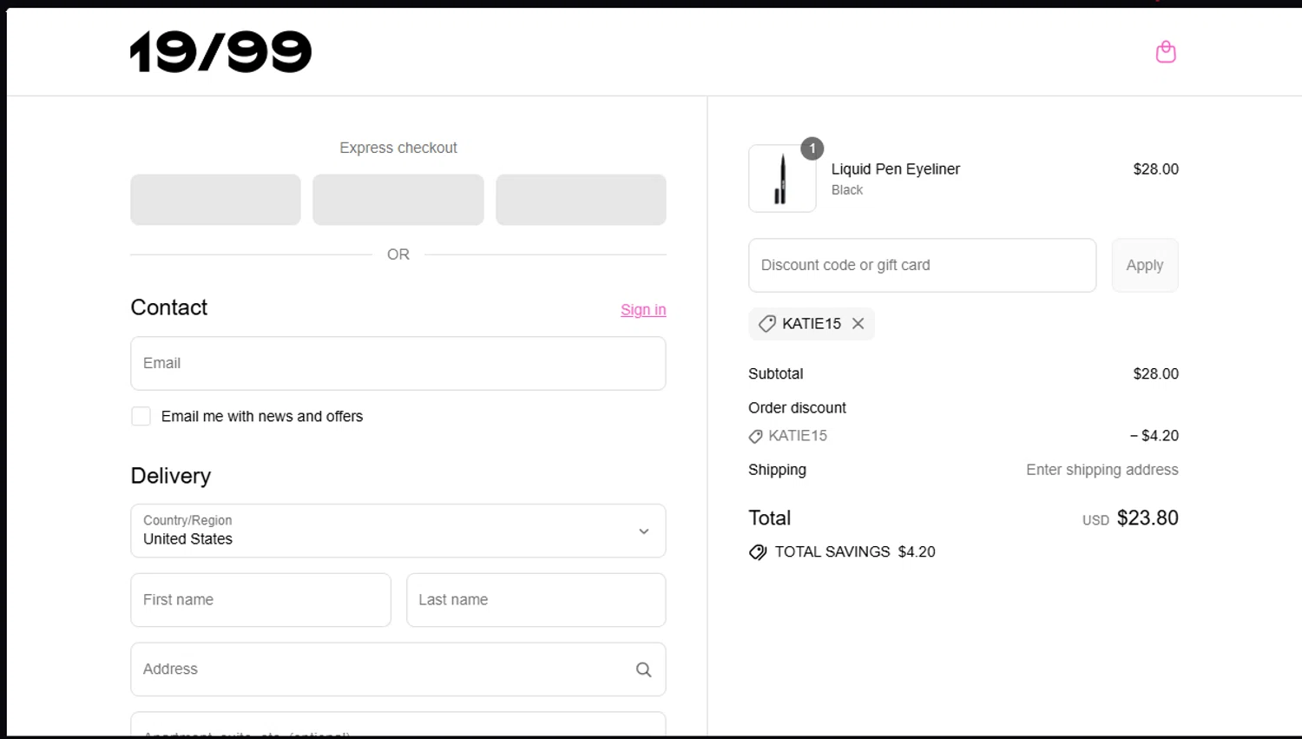Click the TOTAL SAVINGS $4.20 text
The image size is (1302, 739).
(855, 552)
